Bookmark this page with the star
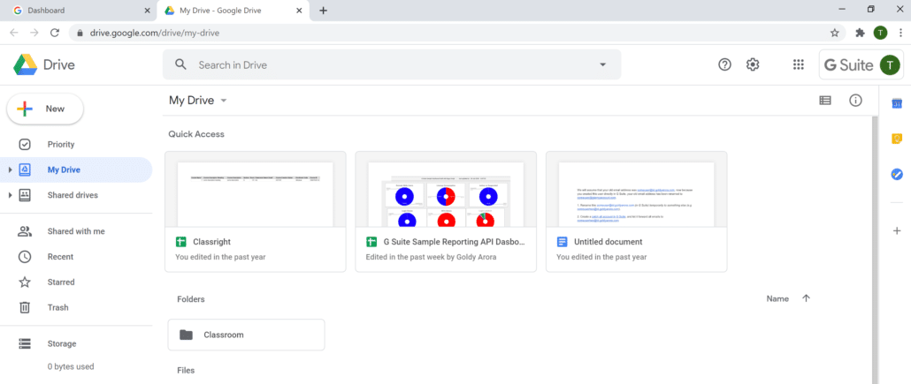 point(834,33)
